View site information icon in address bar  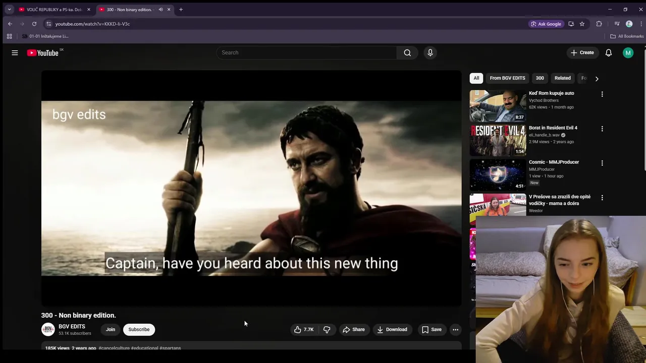coord(48,24)
